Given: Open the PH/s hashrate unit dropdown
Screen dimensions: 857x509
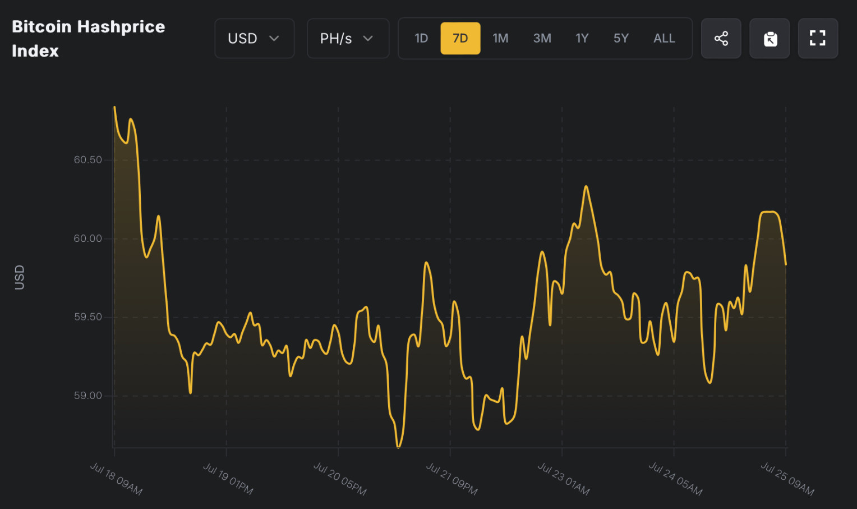Looking at the screenshot, I should (x=347, y=38).
